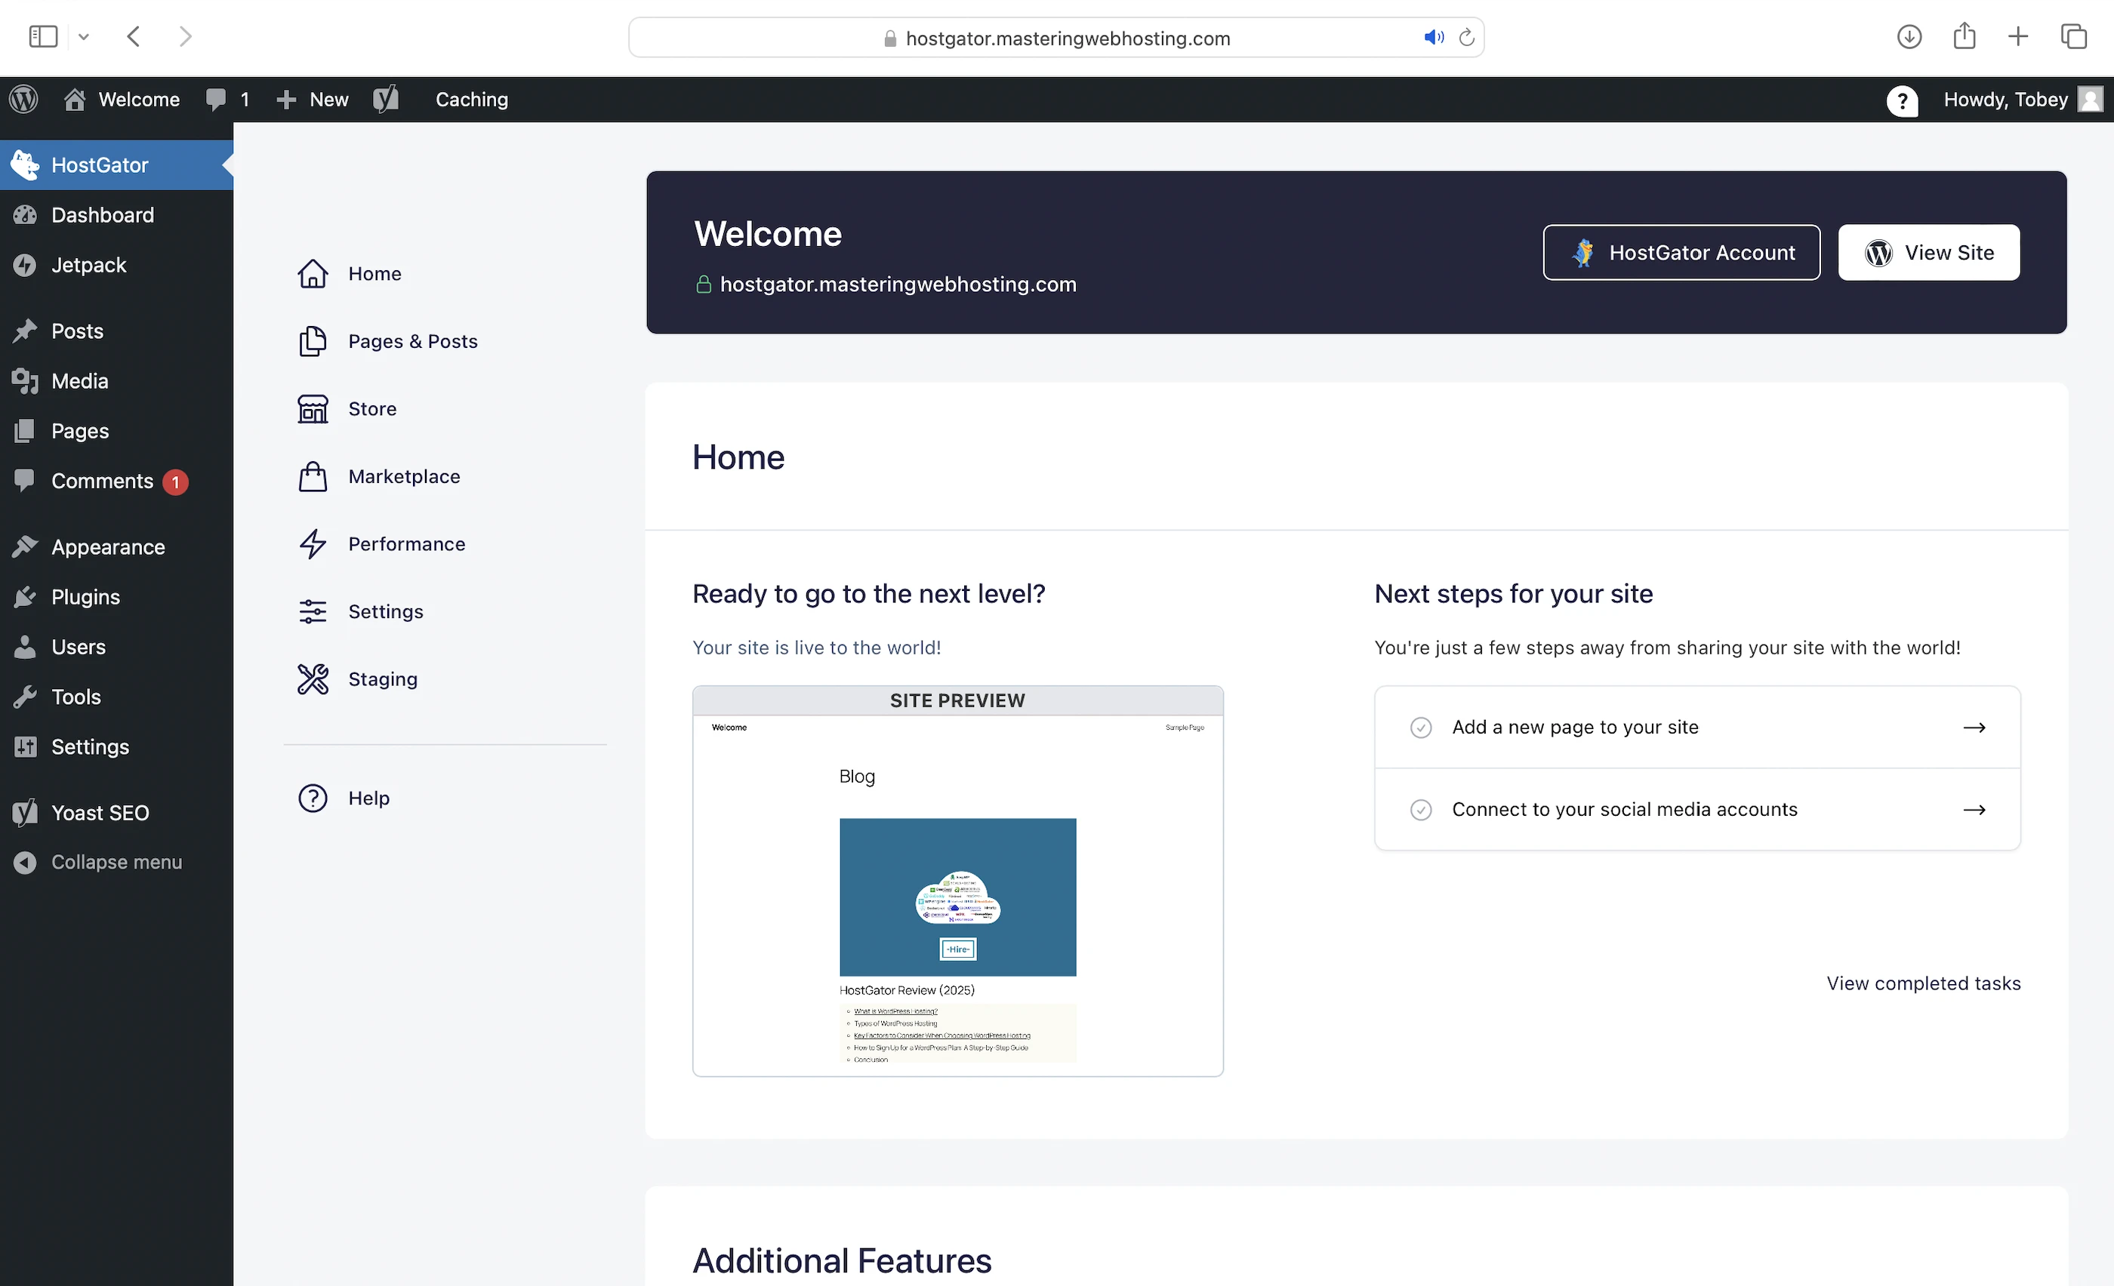
Task: Click the Safari share icon
Action: click(1964, 37)
